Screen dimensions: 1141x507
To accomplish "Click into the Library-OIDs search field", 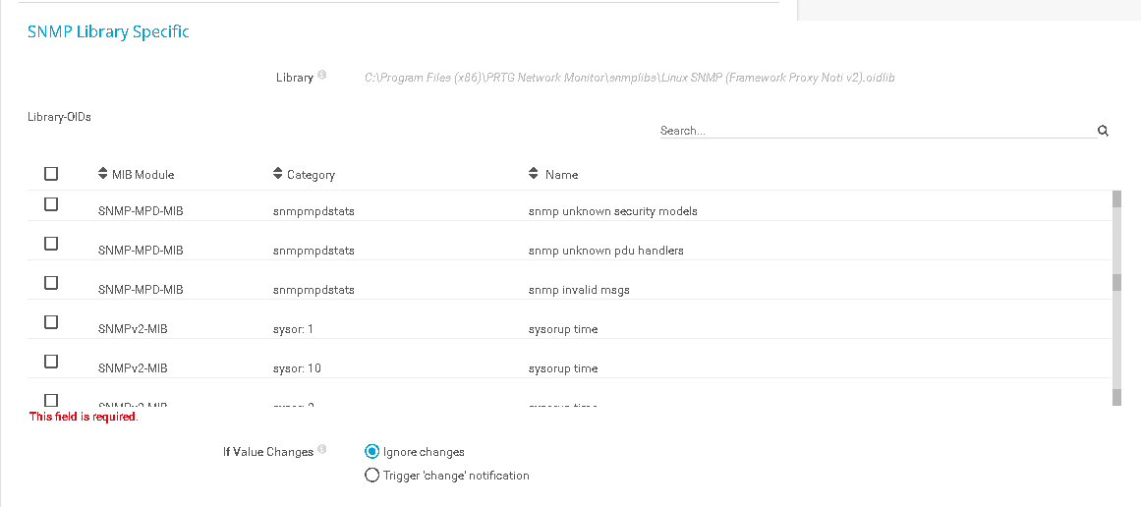I will coord(875,131).
